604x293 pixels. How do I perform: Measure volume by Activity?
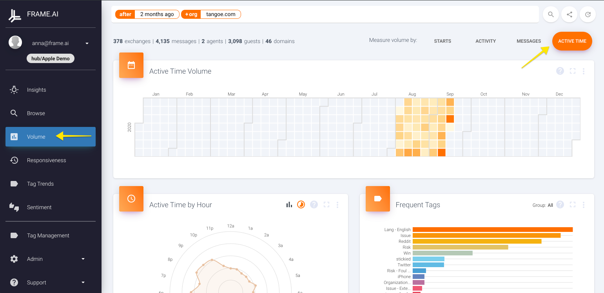[486, 41]
